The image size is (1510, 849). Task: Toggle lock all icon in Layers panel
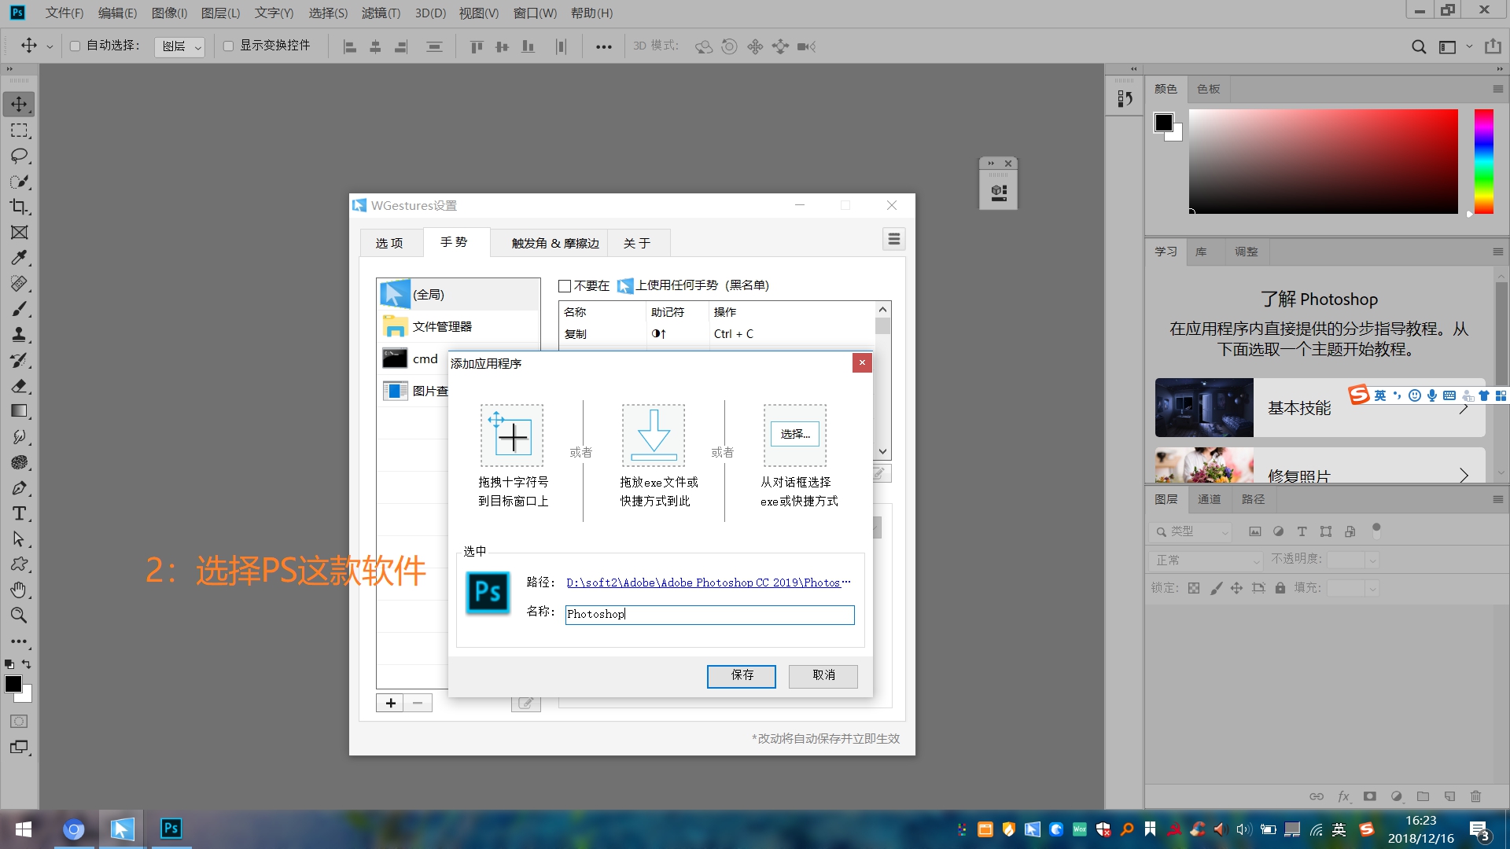1280,588
